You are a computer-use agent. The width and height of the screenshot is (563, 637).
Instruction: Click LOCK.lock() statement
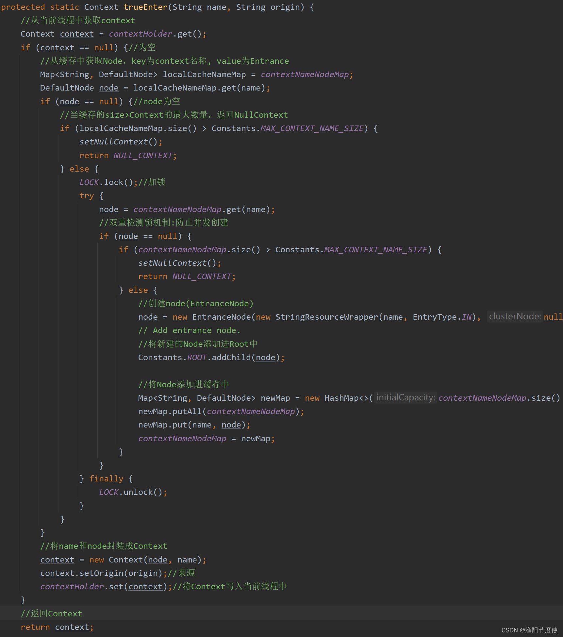coord(108,182)
